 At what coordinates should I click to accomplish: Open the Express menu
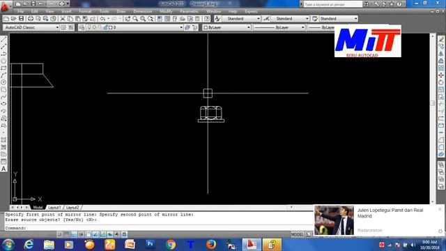[251, 11]
